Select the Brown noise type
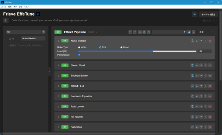 121,47
